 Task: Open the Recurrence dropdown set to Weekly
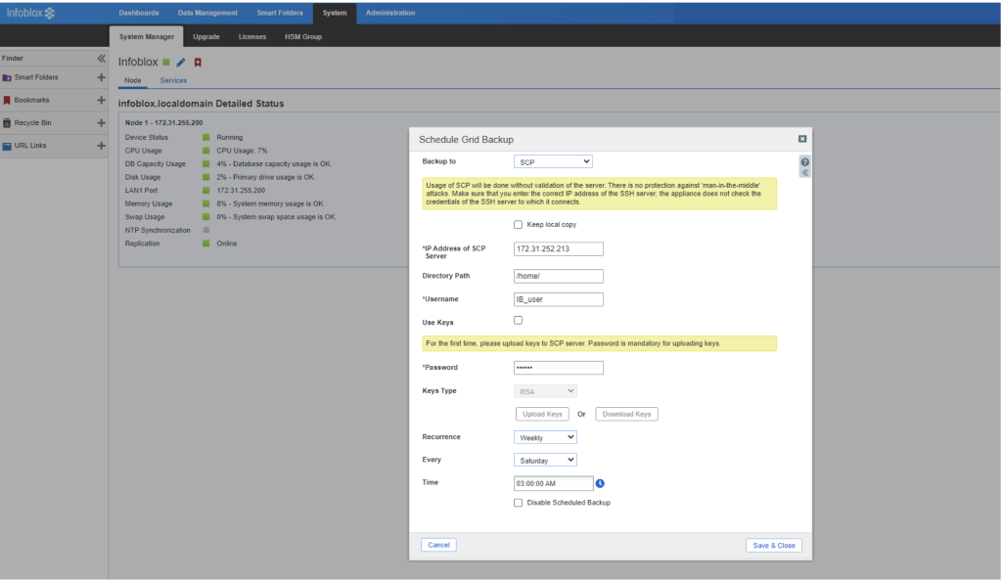pyautogui.click(x=545, y=437)
